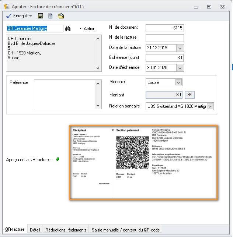Minimize the Facture de créancier window
The height and width of the screenshot is (237, 233).
196,7
